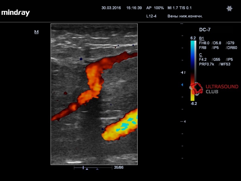The width and height of the screenshot is (241, 181).
Task: Click the F4.2 color frequency value
Action: click(203, 59)
